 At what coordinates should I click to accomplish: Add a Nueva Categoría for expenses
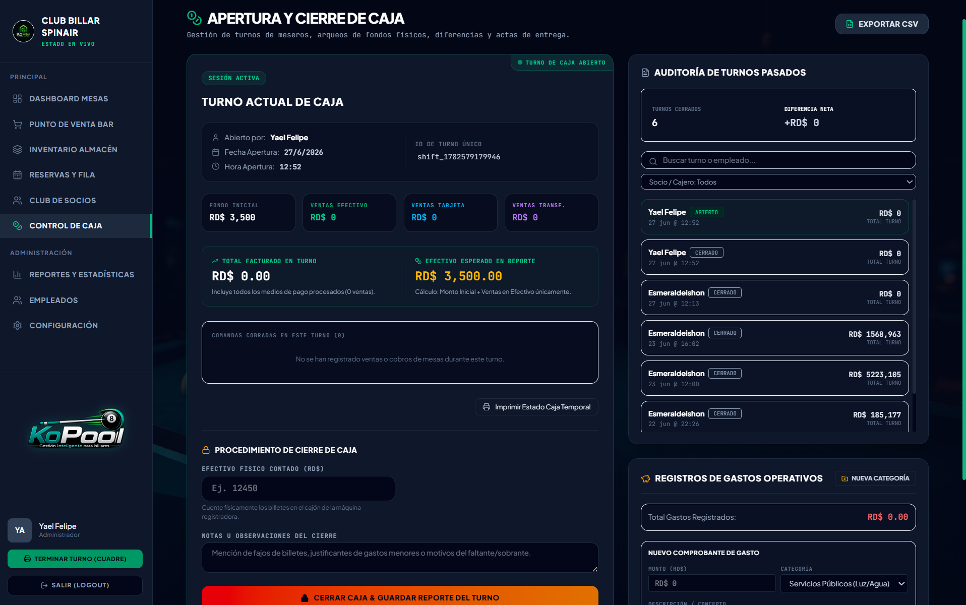(875, 478)
